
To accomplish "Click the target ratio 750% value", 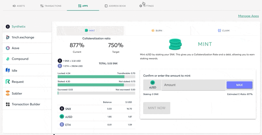I will pos(116,45).
